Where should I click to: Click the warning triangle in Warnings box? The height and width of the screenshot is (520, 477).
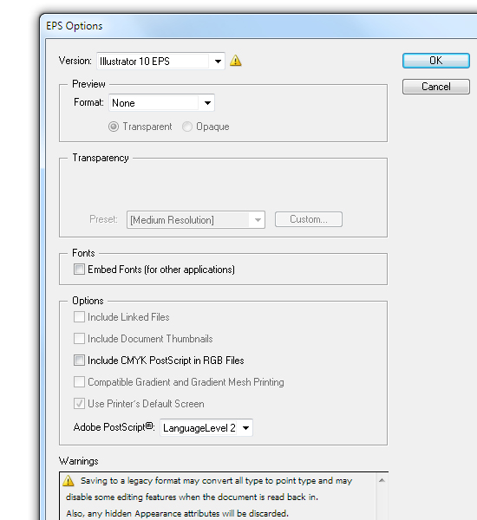click(69, 480)
